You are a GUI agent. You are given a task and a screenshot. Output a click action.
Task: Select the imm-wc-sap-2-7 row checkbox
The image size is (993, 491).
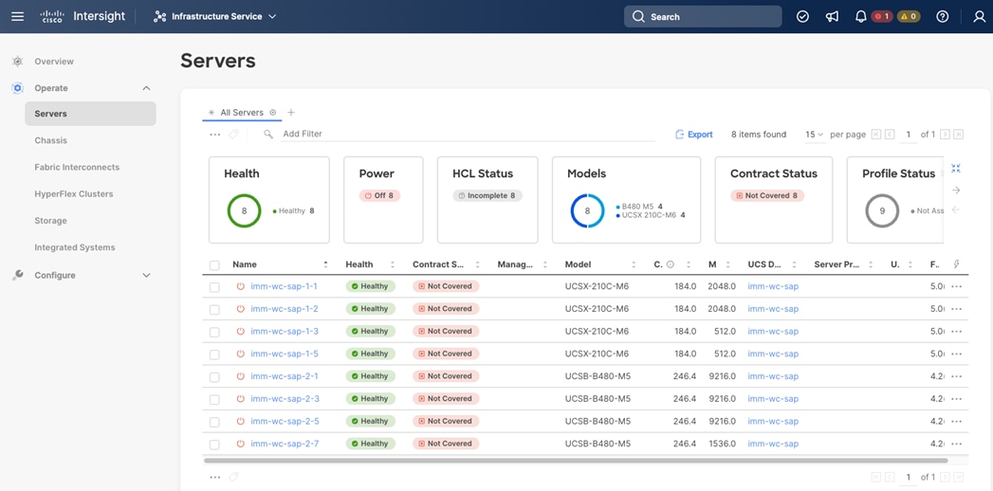tap(214, 445)
